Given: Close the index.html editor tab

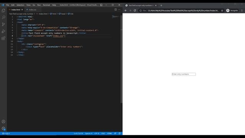Looking at the screenshot, I should 22,10.
